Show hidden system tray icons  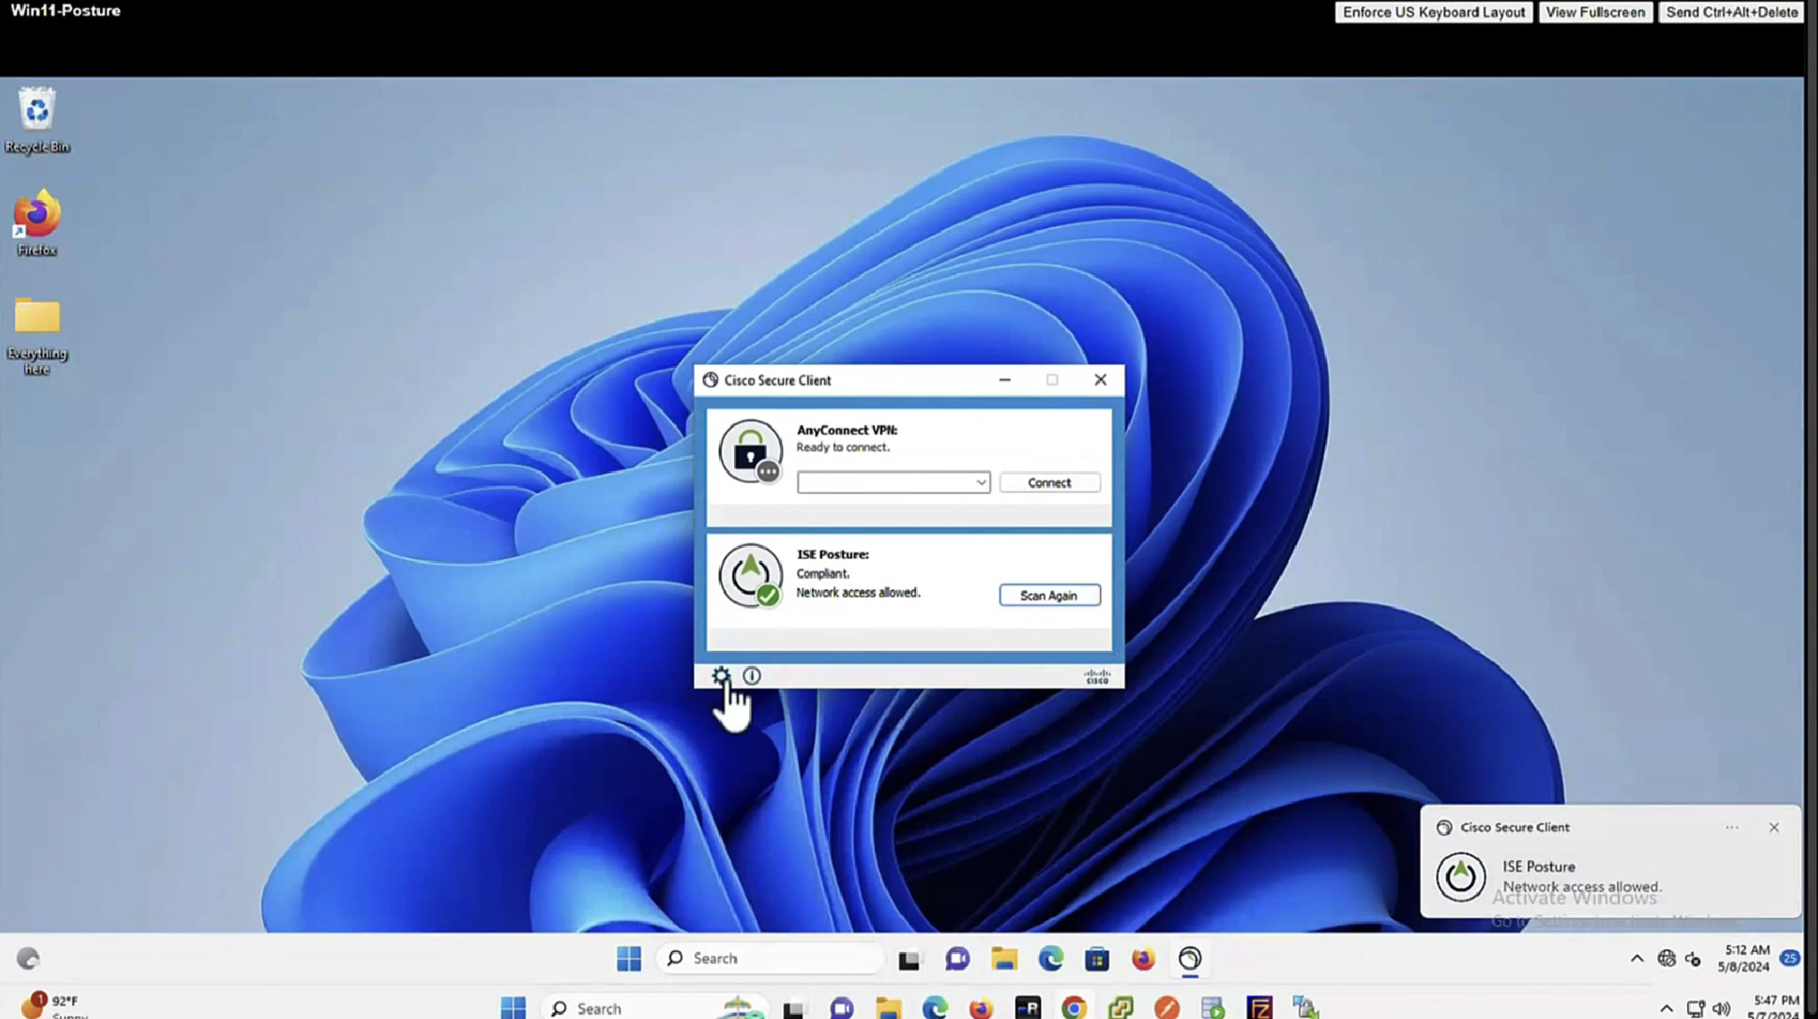[1636, 958]
